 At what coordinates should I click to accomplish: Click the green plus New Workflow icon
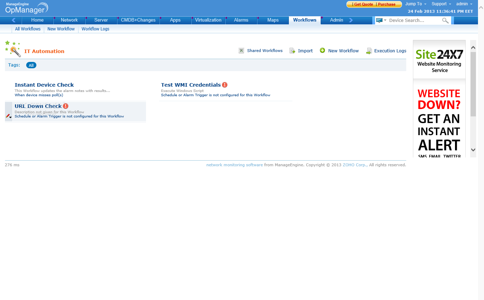click(322, 51)
